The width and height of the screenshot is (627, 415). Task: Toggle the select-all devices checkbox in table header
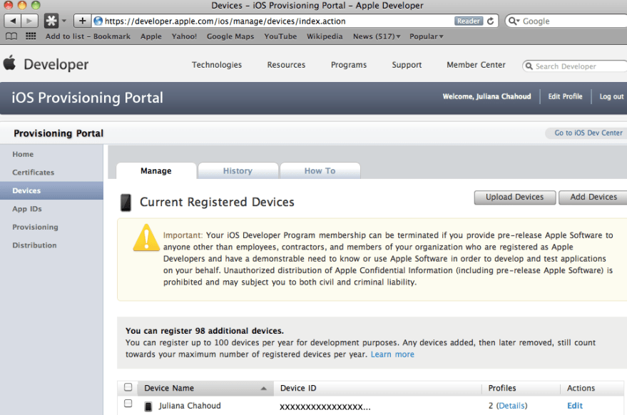tap(128, 388)
